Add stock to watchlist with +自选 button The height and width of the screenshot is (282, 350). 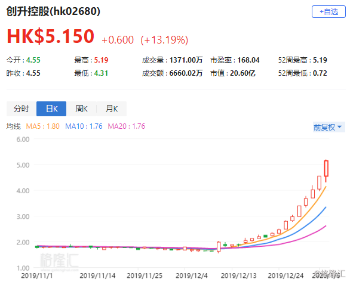coord(328,11)
